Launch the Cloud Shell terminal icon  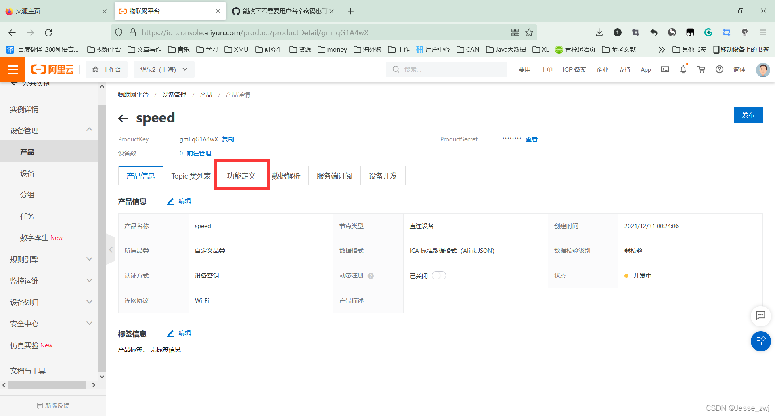tap(665, 69)
